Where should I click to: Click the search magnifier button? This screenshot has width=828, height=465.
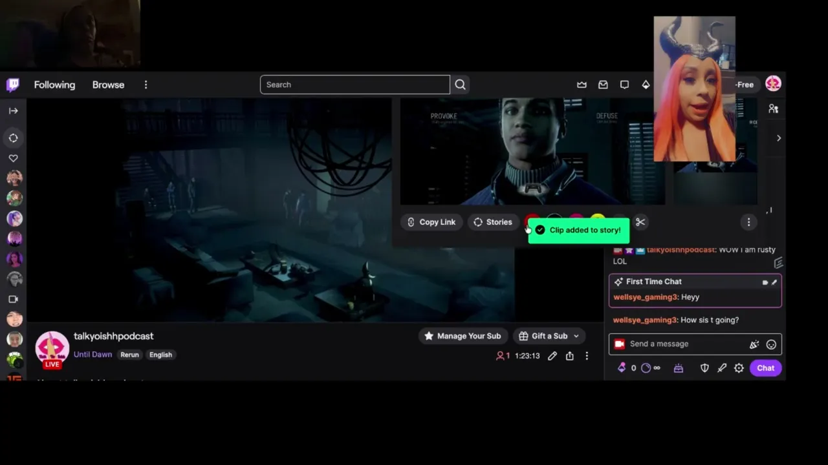pyautogui.click(x=460, y=85)
